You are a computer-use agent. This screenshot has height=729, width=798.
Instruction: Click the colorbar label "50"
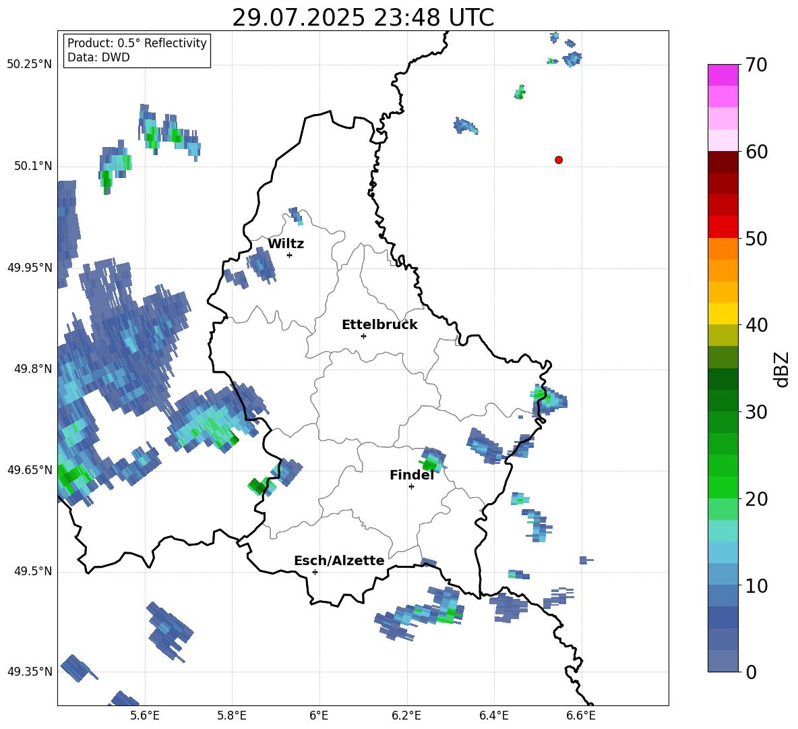[x=756, y=239]
